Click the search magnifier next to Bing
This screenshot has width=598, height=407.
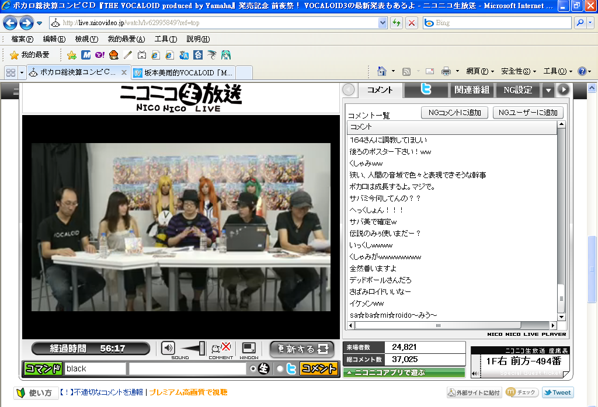point(580,23)
